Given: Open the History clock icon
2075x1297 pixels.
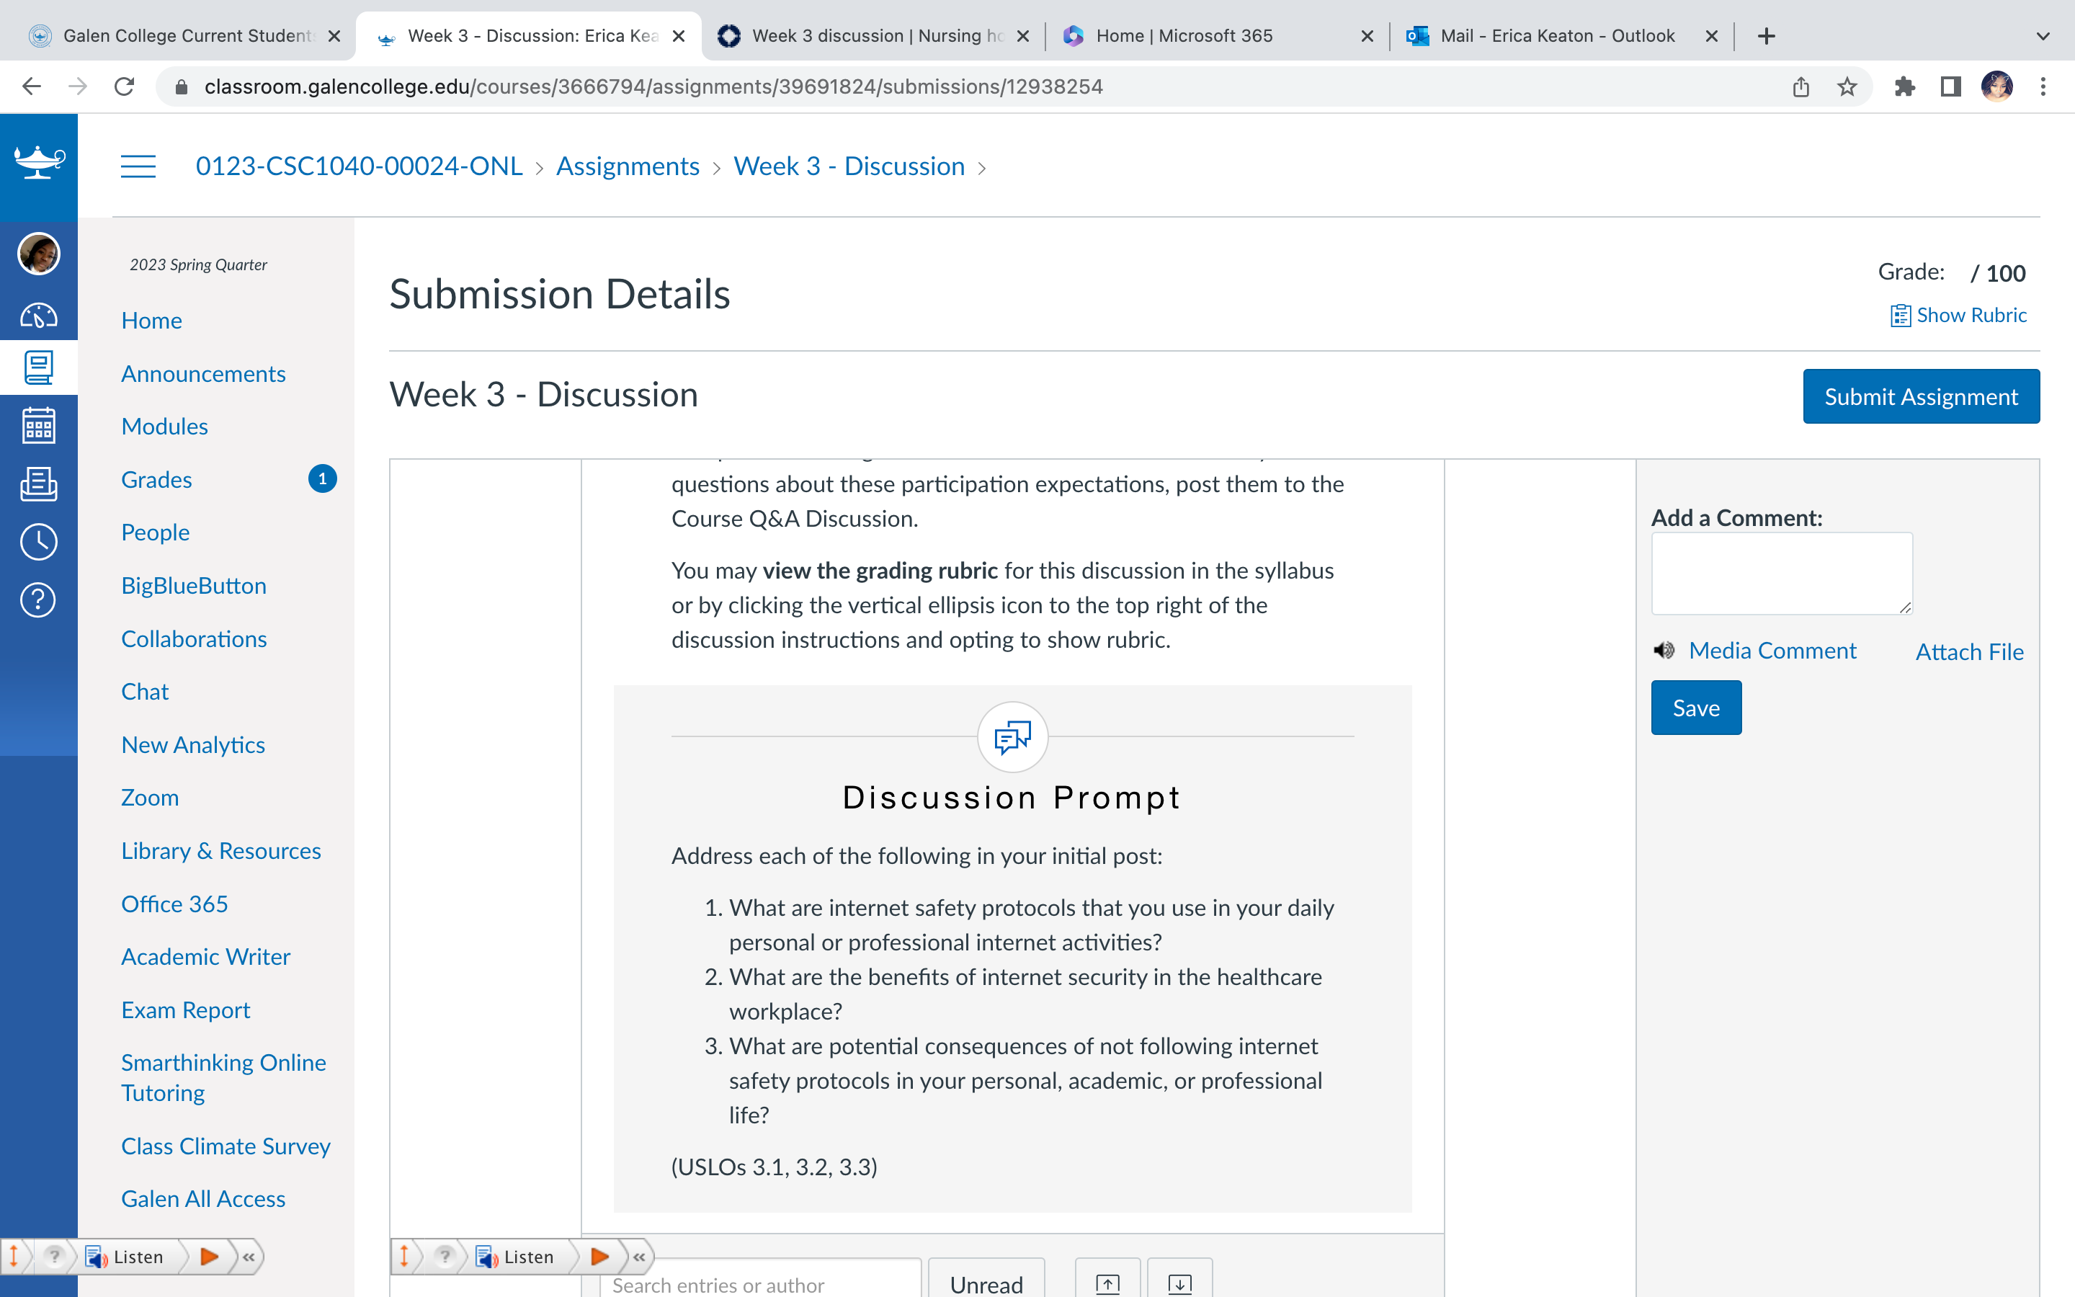Looking at the screenshot, I should click(x=39, y=542).
